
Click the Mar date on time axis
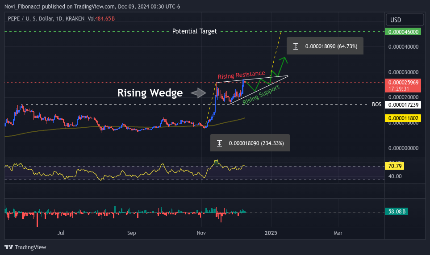coord(338,233)
